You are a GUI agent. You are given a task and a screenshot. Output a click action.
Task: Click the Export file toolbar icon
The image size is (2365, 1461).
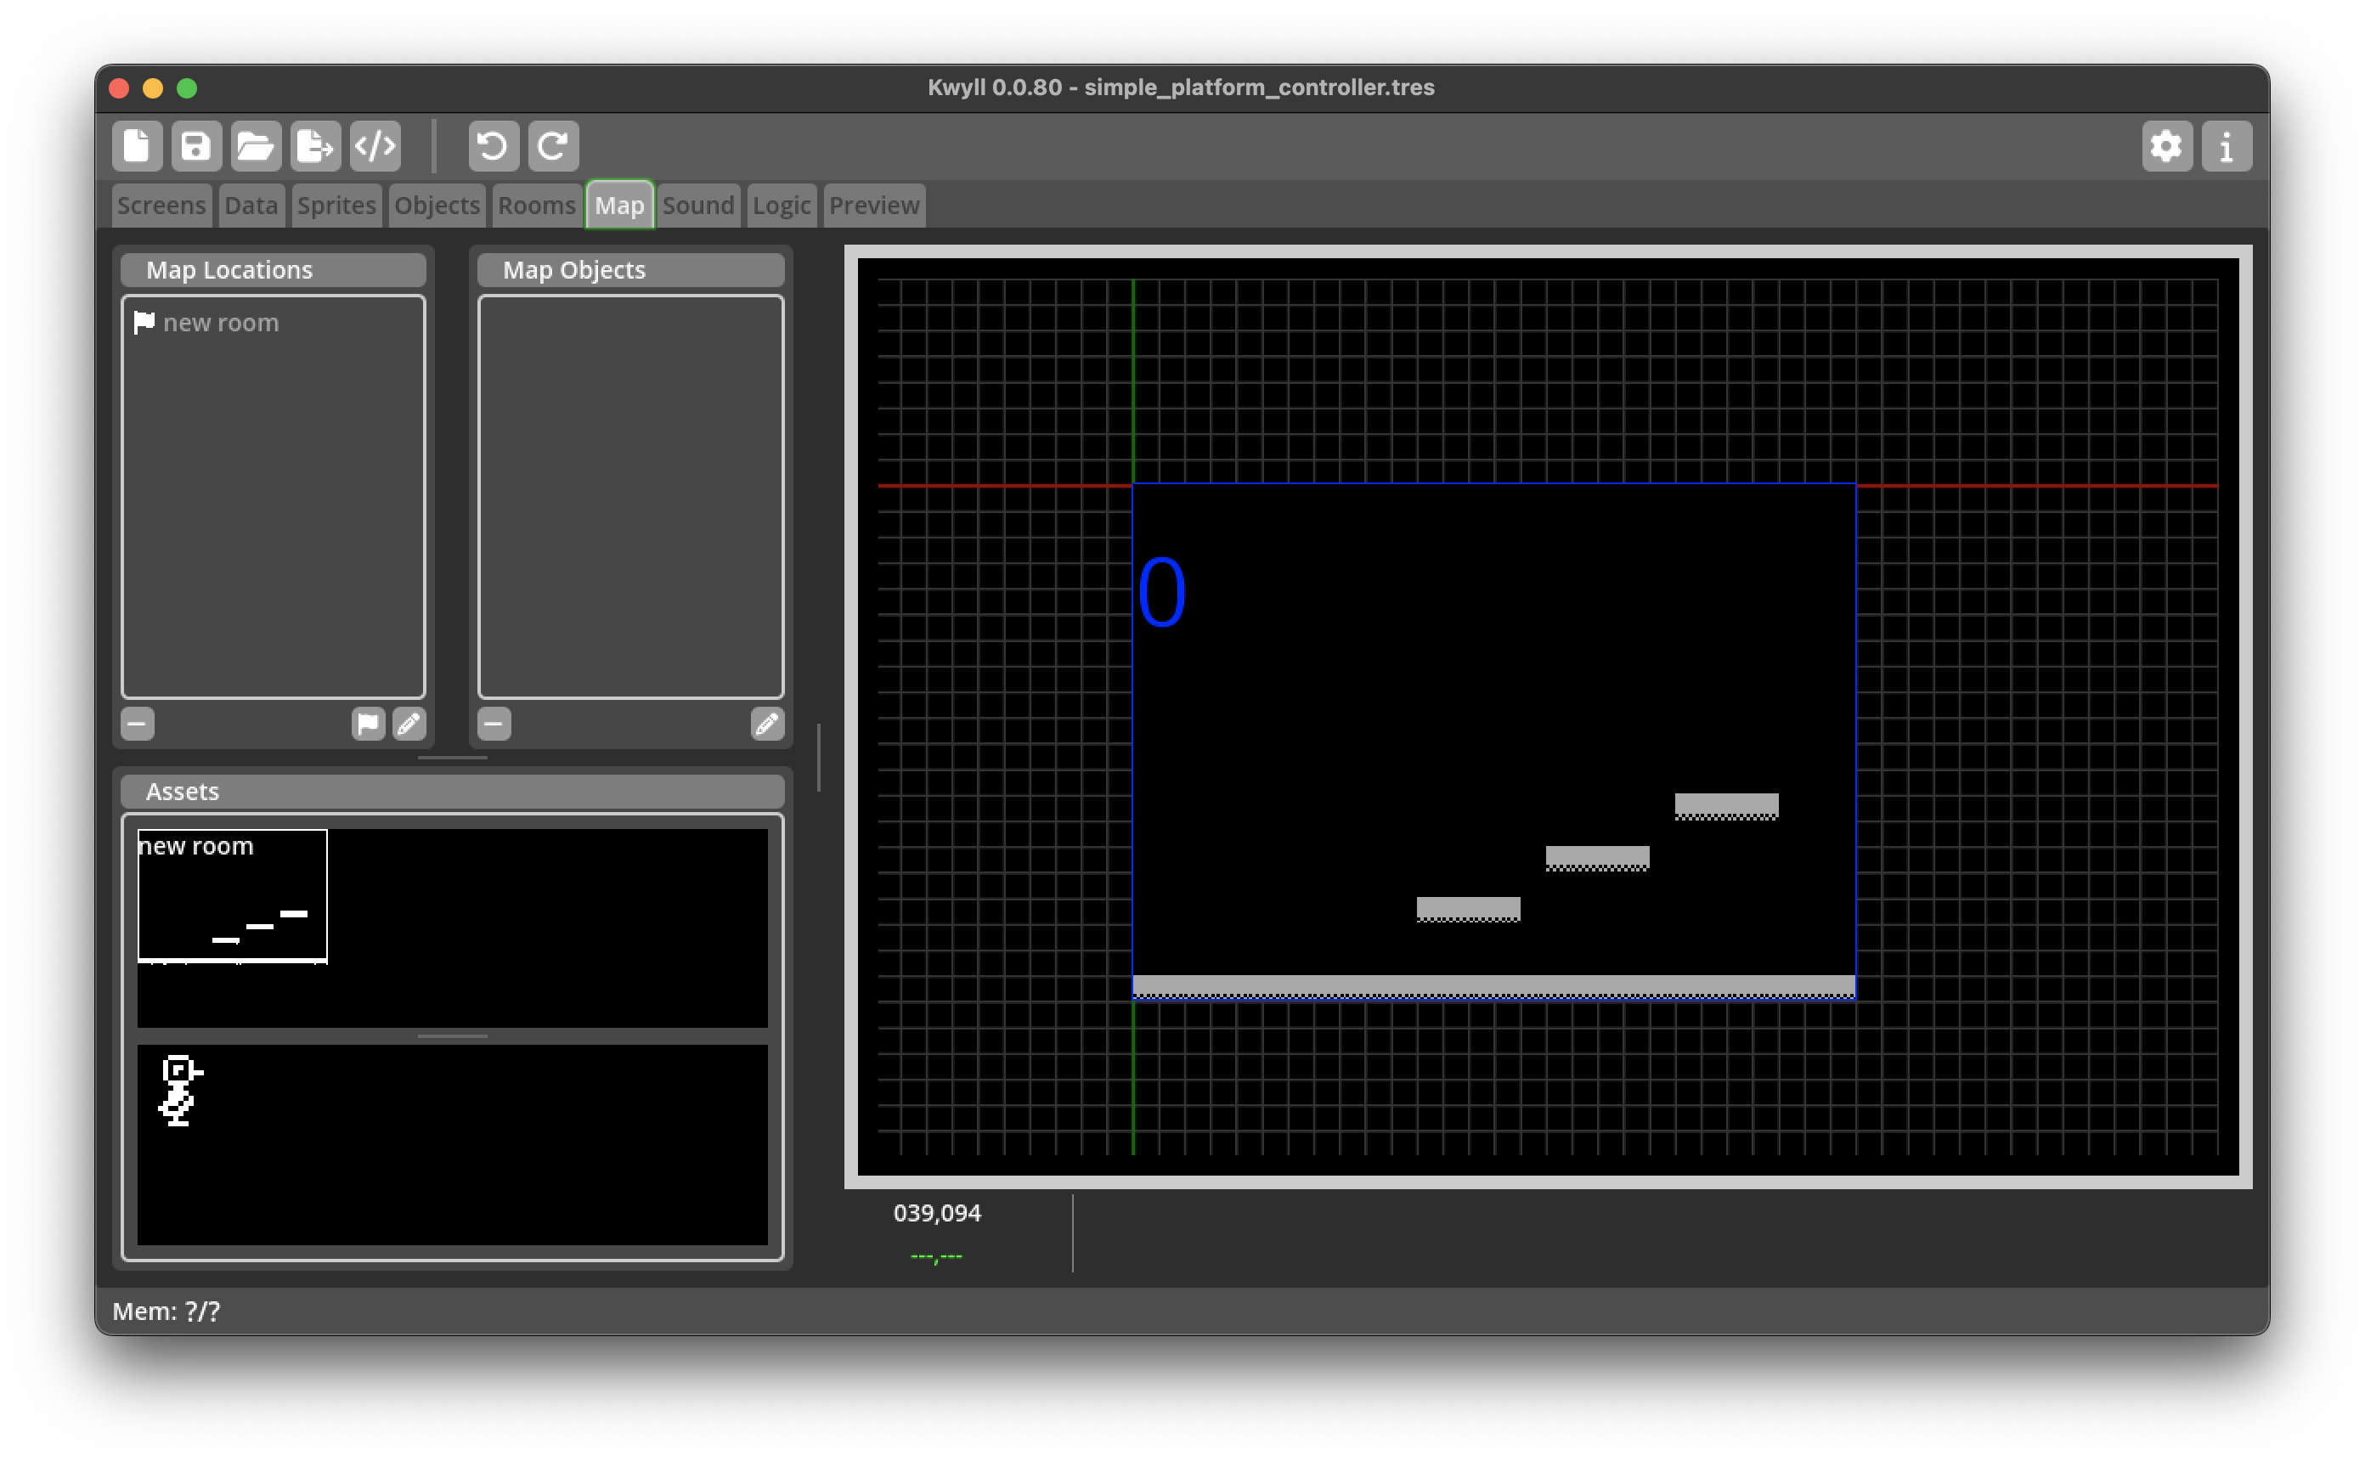(x=315, y=146)
